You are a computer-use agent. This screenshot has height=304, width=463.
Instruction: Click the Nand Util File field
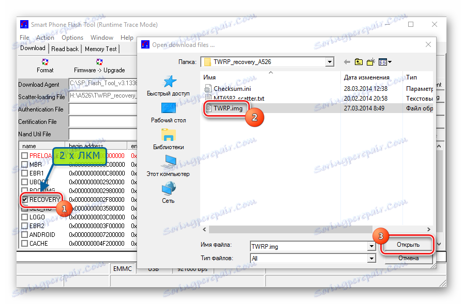103,134
